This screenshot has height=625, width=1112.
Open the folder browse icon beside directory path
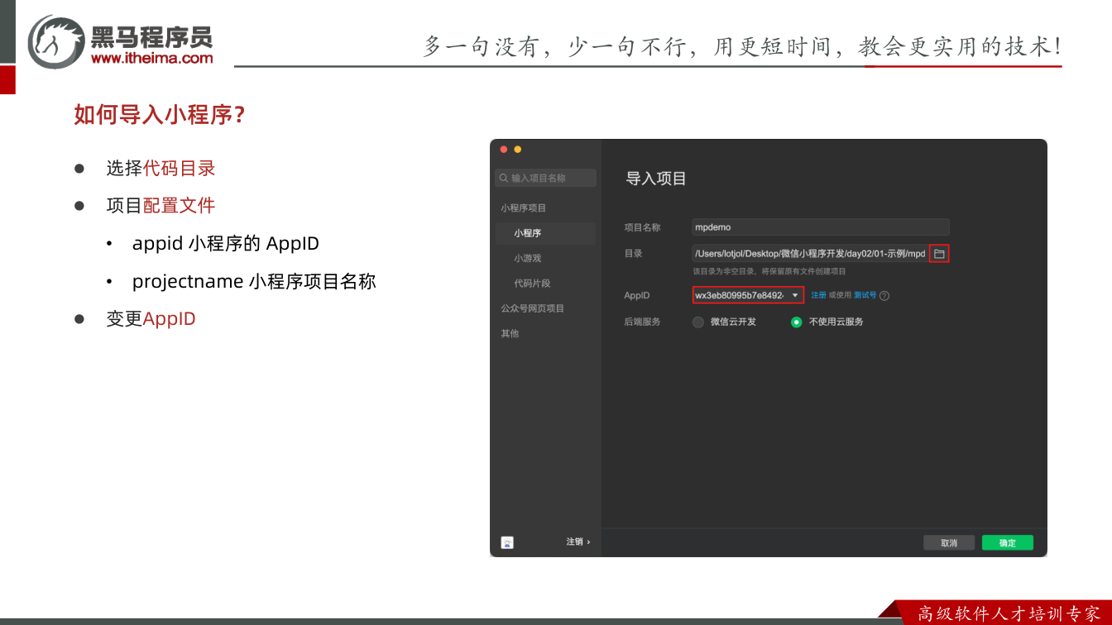(x=939, y=254)
